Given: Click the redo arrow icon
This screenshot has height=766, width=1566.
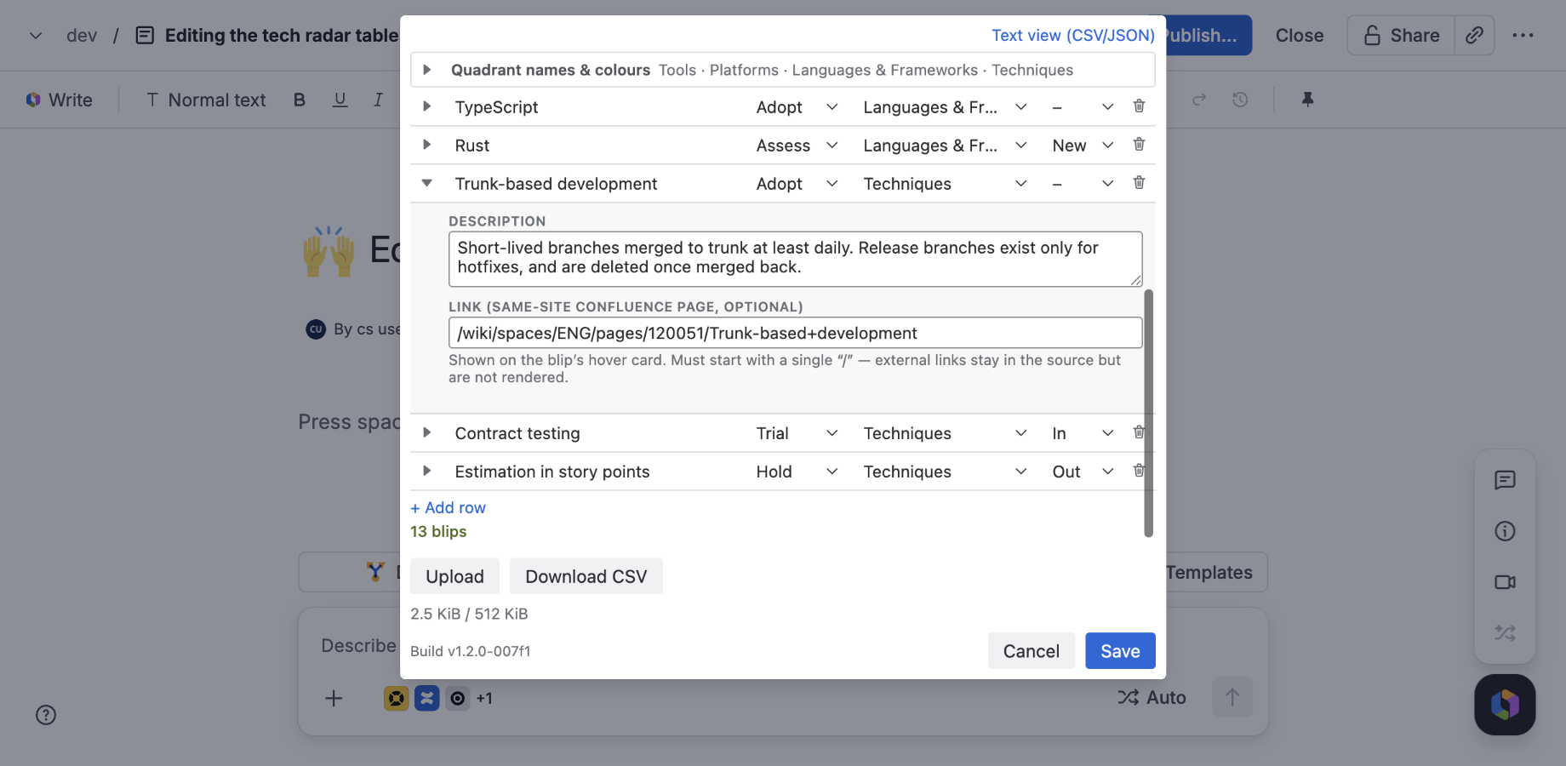Looking at the screenshot, I should [1199, 100].
